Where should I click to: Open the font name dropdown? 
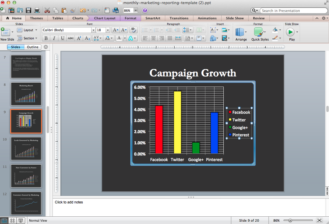point(93,30)
